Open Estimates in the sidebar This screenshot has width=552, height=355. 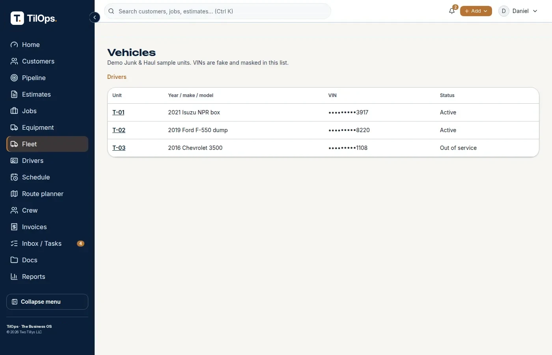click(x=47, y=94)
